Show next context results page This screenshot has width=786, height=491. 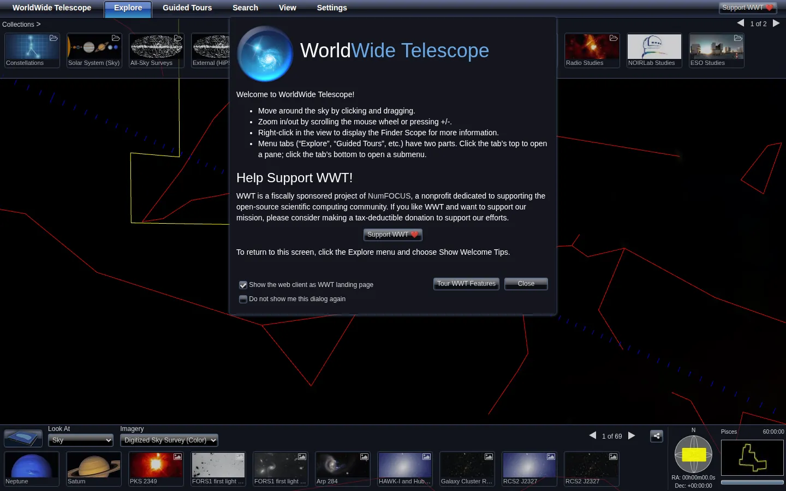[632, 435]
